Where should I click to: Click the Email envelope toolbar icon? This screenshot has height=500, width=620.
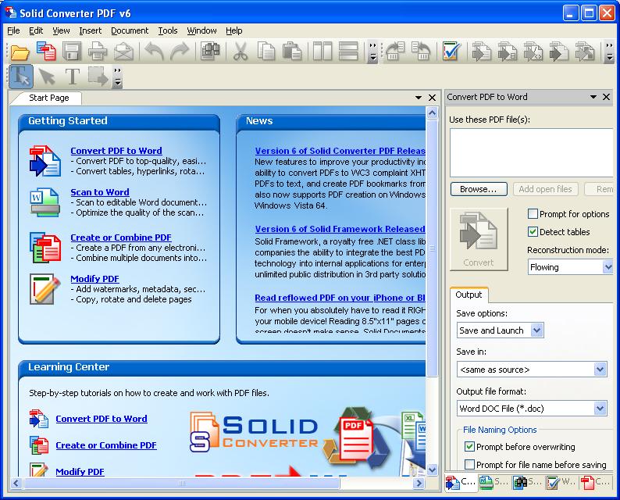(123, 52)
